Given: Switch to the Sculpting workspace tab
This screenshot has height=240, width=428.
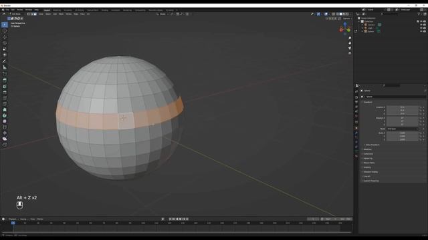Looking at the screenshot, I should 68,10.
